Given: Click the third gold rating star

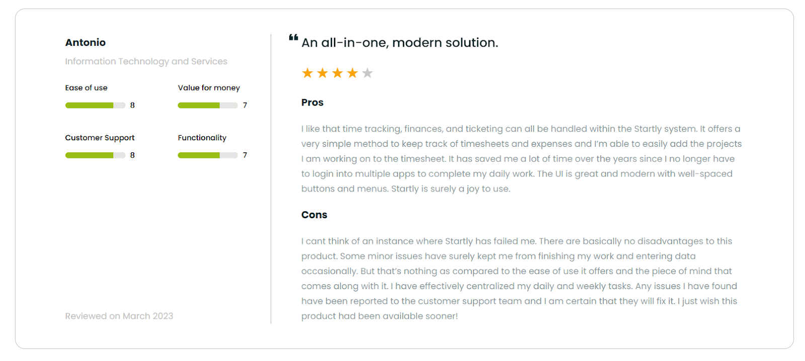Looking at the screenshot, I should point(338,73).
